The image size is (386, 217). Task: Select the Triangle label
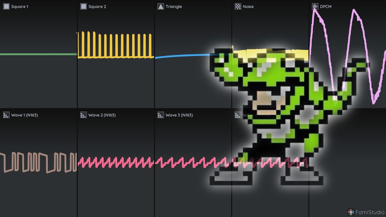coord(174,7)
